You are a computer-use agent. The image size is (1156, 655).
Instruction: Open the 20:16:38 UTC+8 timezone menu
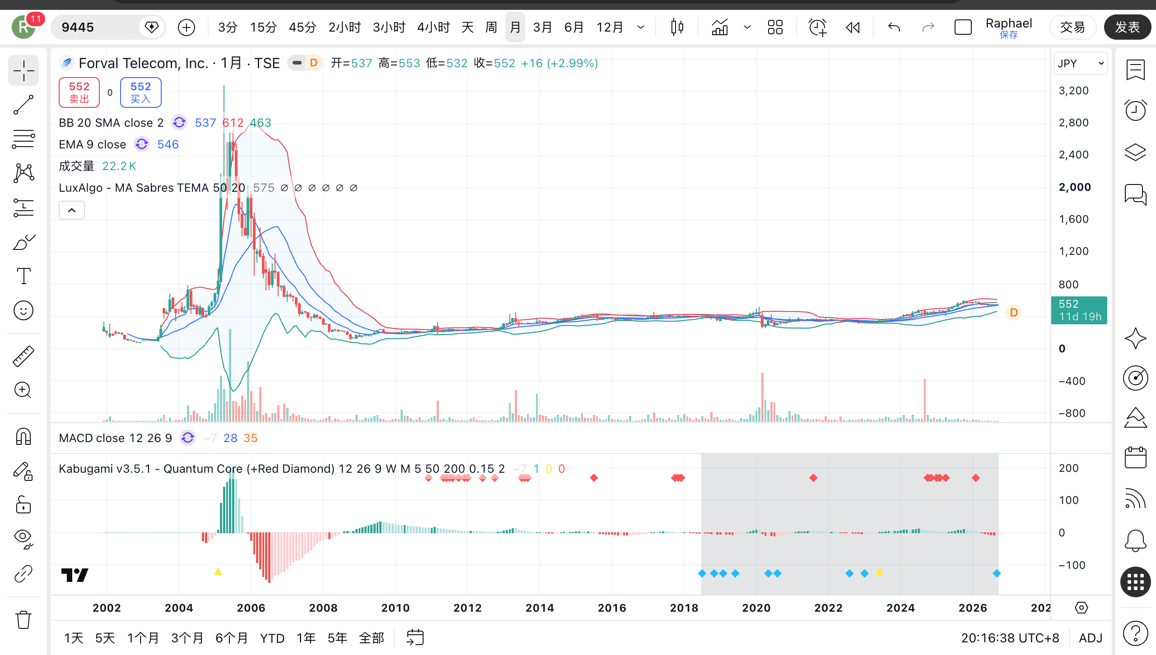click(1010, 638)
